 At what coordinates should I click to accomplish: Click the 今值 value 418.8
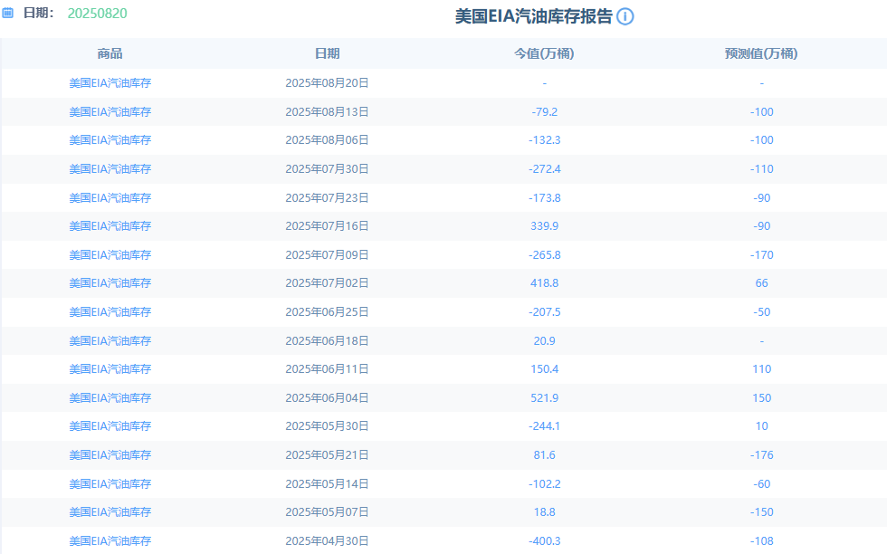pyautogui.click(x=545, y=283)
